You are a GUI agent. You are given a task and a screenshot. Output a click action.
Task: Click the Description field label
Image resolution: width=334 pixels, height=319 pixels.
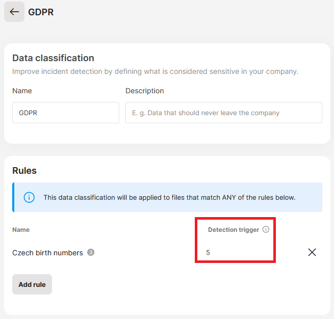tap(145, 91)
